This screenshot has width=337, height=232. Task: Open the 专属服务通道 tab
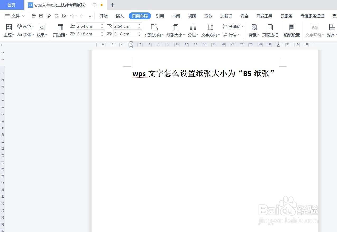point(312,16)
